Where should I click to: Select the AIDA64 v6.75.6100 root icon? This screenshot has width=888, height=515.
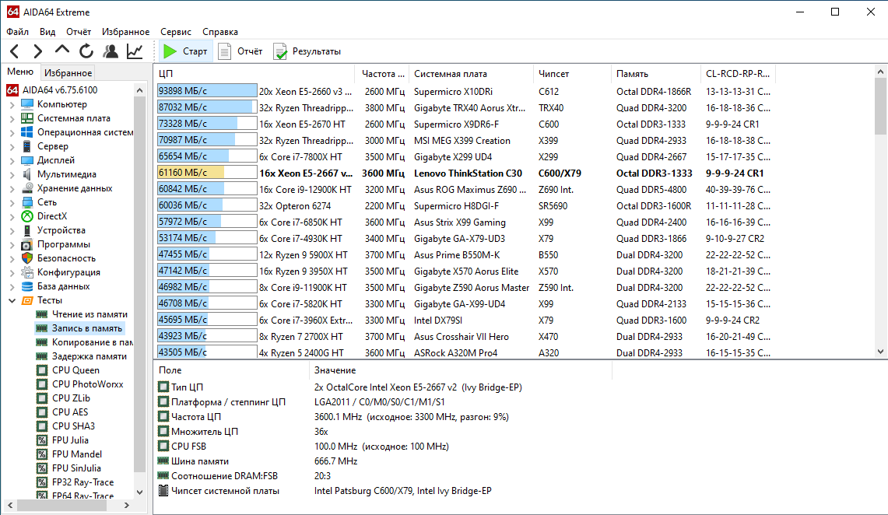(x=12, y=90)
